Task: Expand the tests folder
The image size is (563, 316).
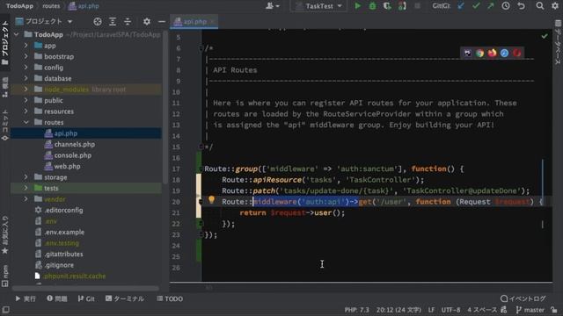Action: [x=26, y=188]
